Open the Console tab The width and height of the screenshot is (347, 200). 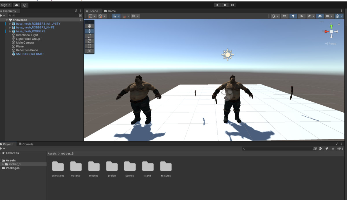click(x=26, y=144)
